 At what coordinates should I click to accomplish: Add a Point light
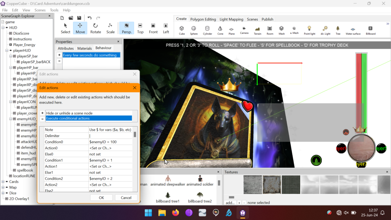pos(309,30)
